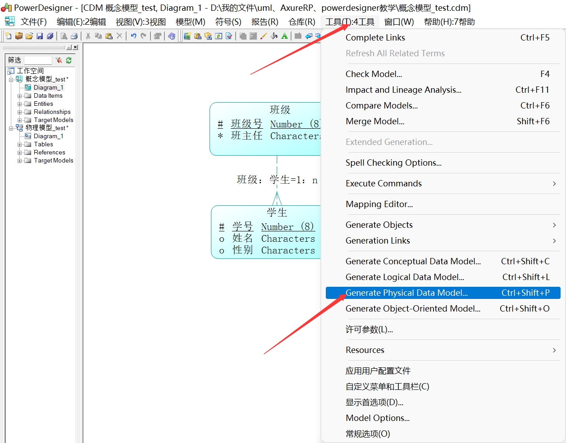Select the Spell check icon in the toolbar
The width and height of the screenshot is (566, 443).
283,36
